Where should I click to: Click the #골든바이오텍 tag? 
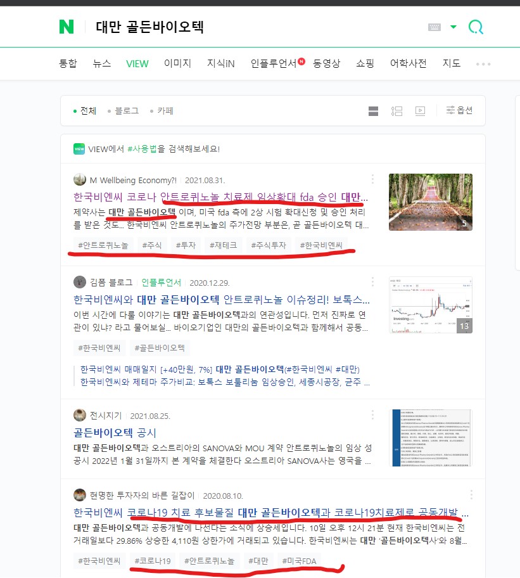click(160, 347)
